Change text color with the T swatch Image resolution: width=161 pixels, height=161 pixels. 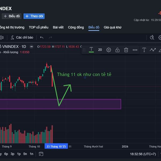coord(91,50)
